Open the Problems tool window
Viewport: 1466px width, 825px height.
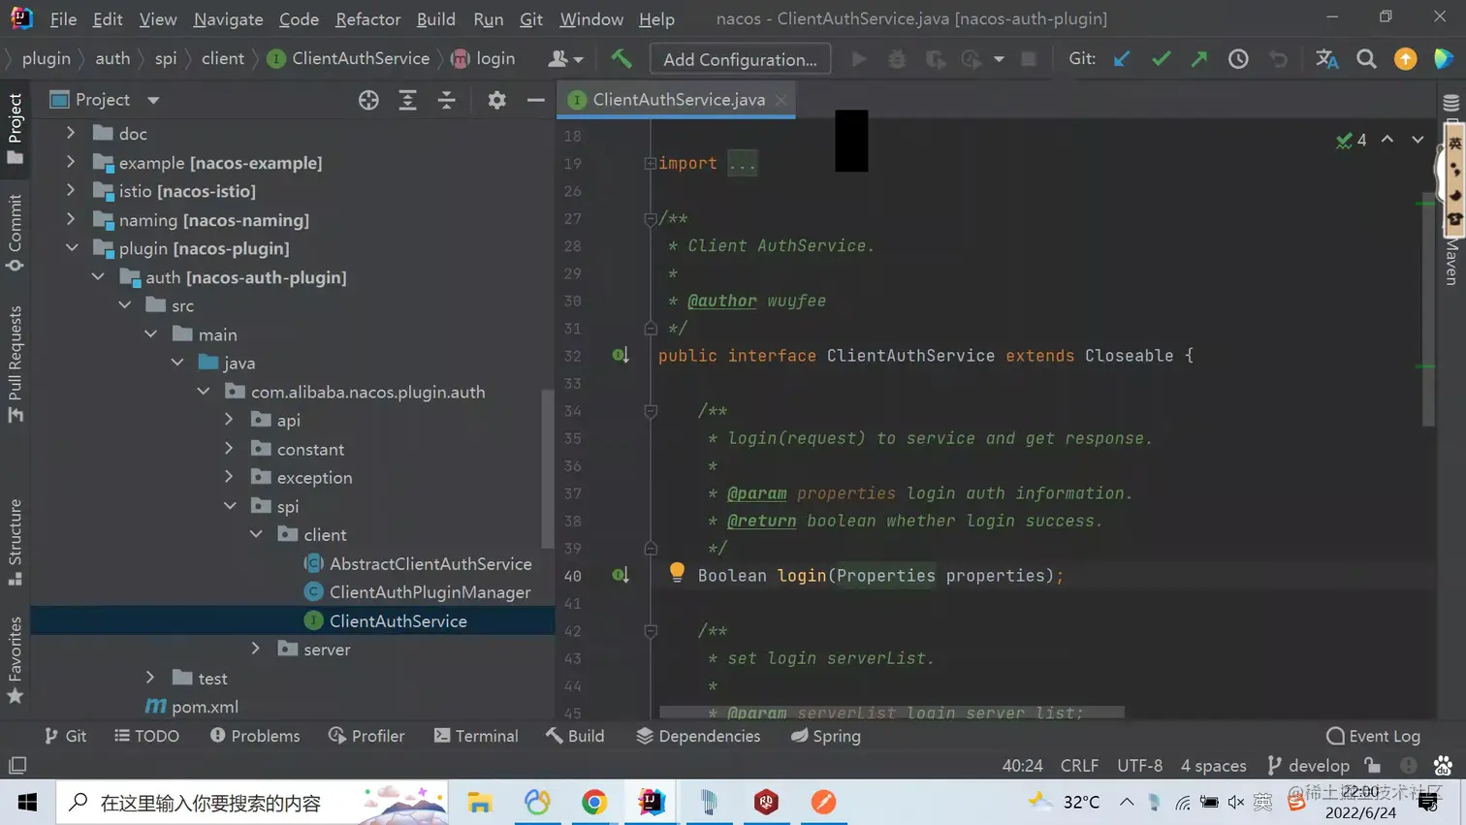(x=255, y=736)
